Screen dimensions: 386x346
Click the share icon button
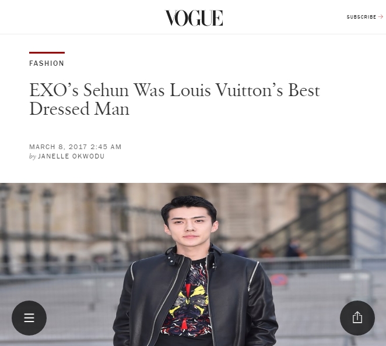(357, 317)
